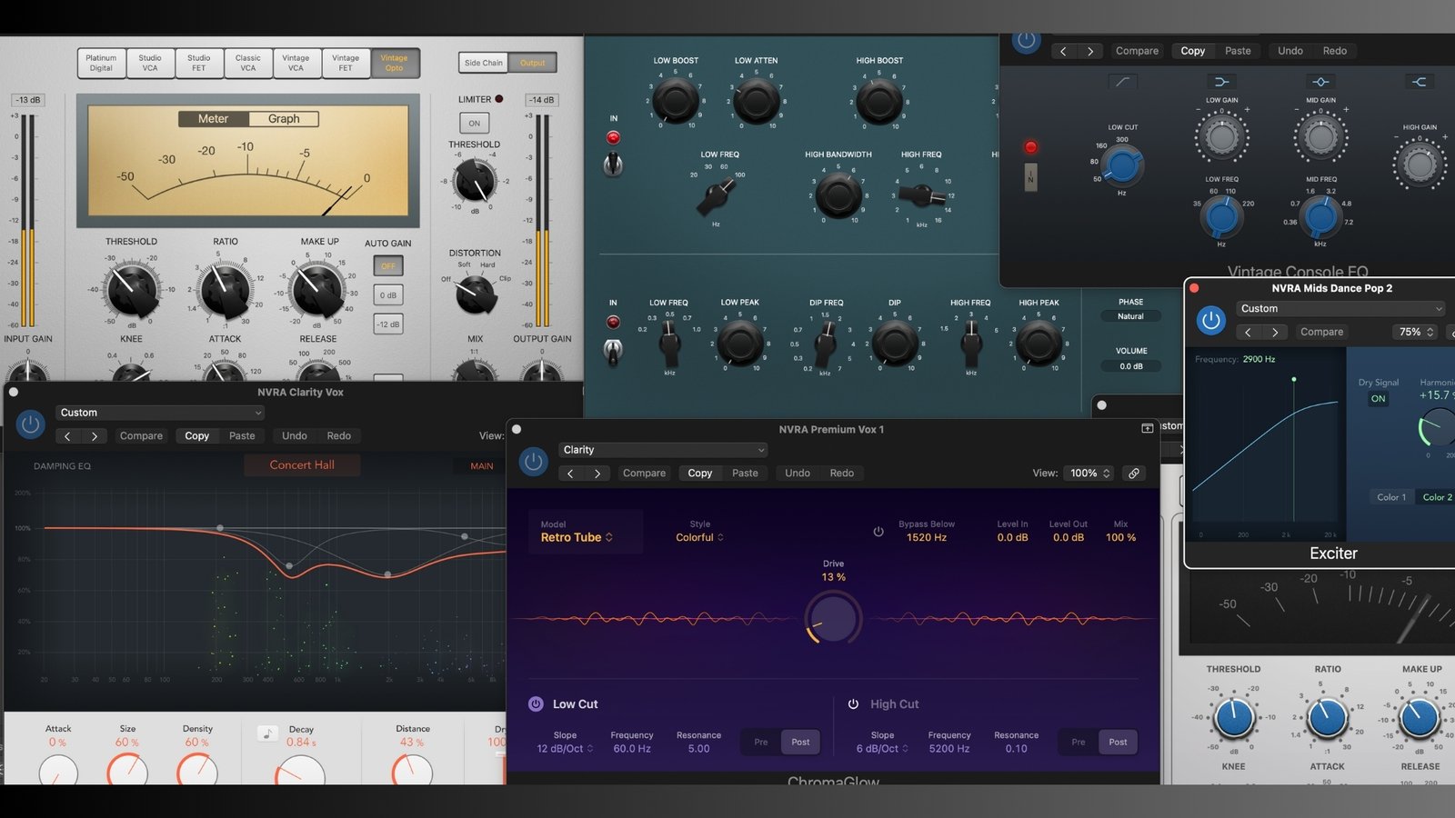Click the note sync icon beside Decay
This screenshot has height=818, width=1455.
point(267,733)
